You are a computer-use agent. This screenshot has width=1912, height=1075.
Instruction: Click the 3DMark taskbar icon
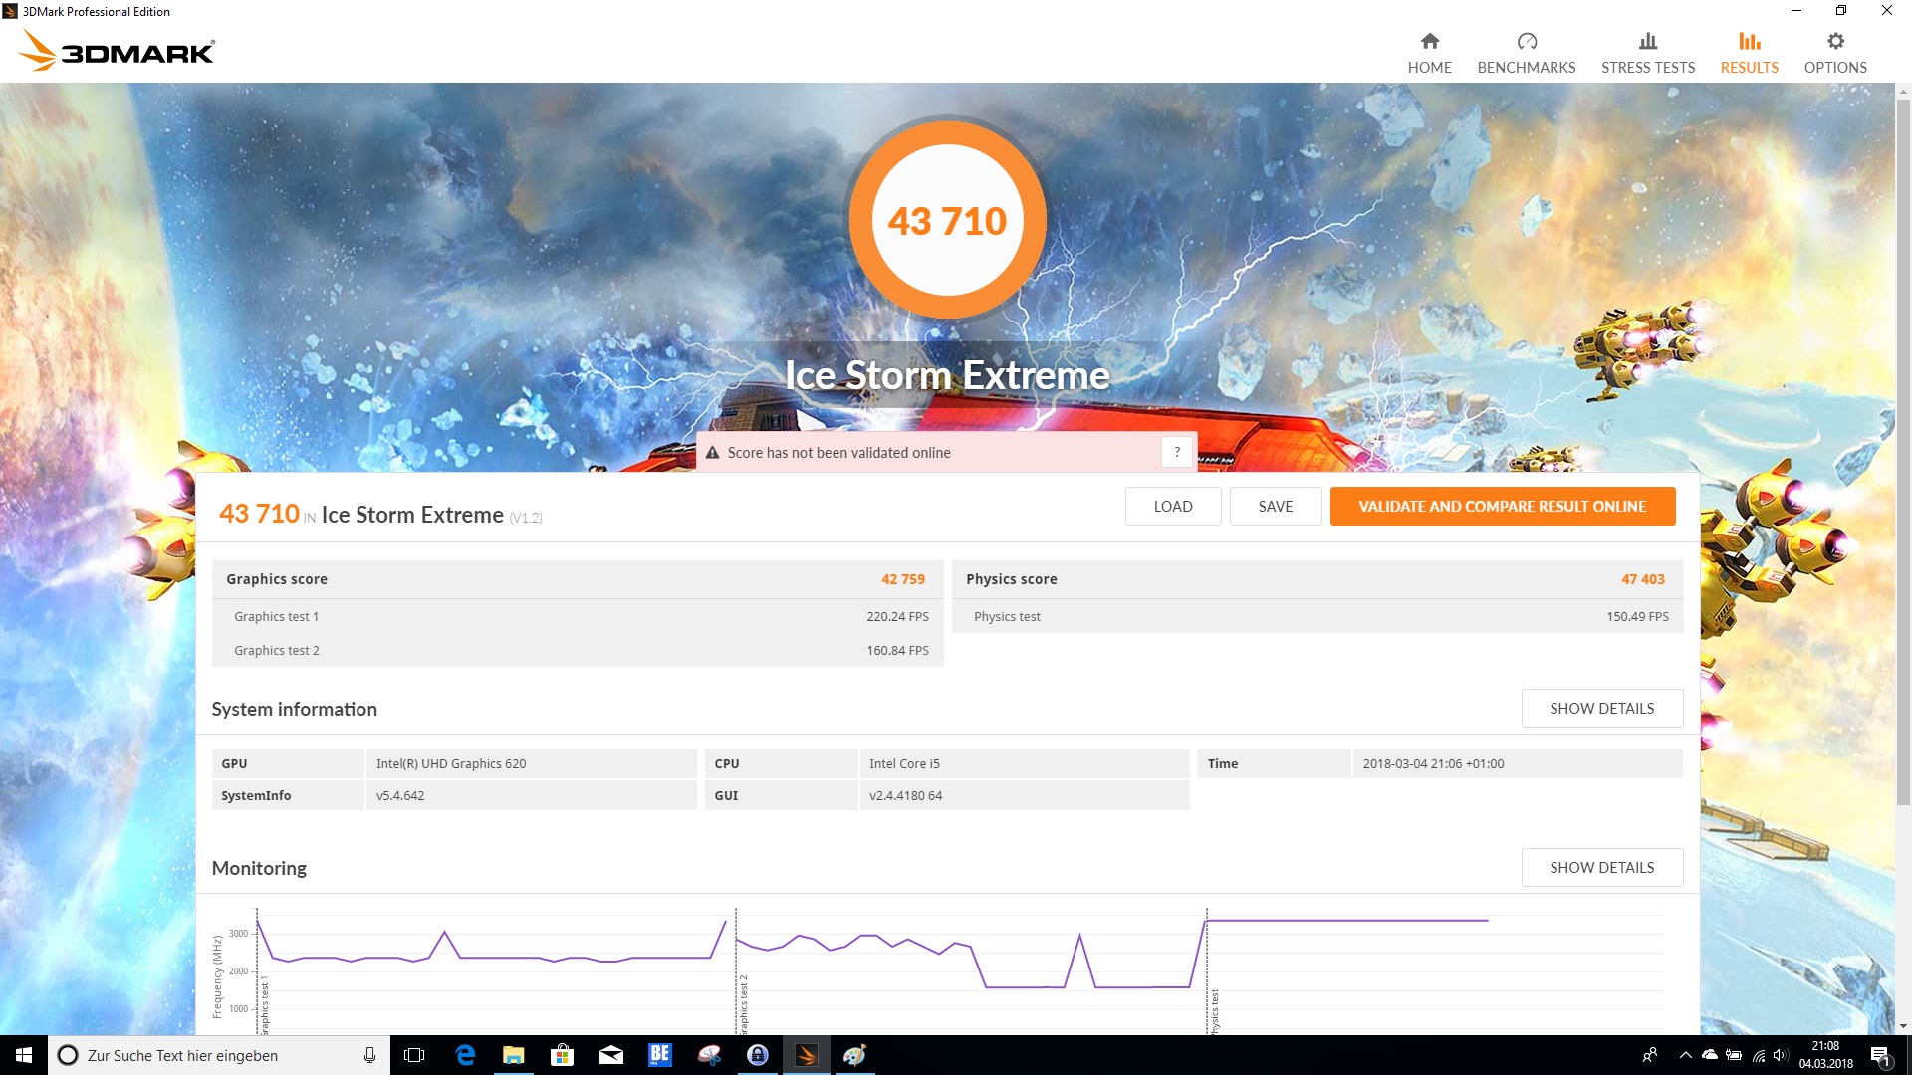(x=807, y=1055)
